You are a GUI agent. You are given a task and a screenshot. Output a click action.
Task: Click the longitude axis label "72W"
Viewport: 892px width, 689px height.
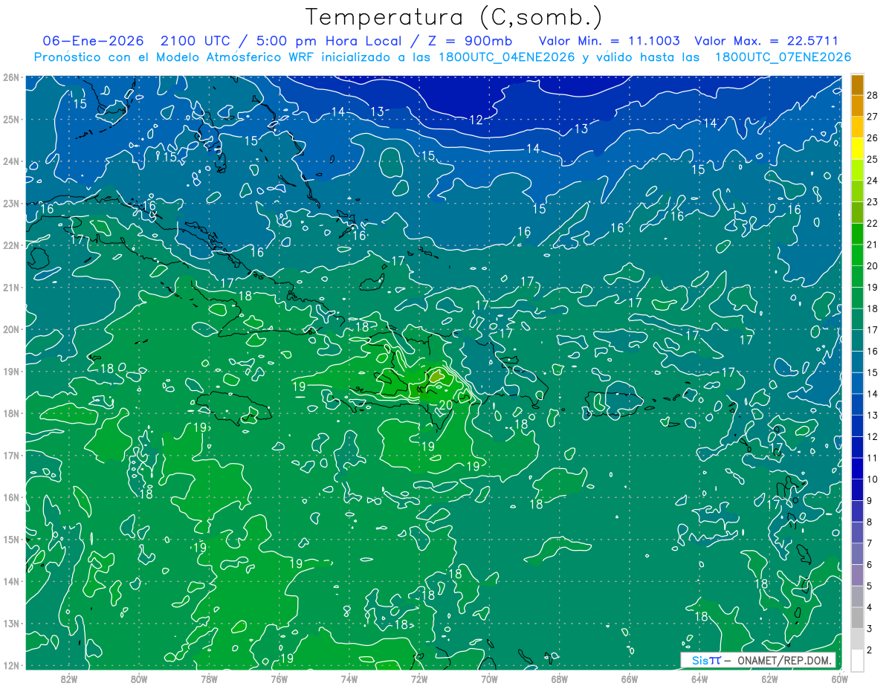[419, 679]
